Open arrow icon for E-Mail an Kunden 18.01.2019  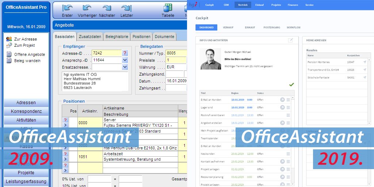(282, 100)
